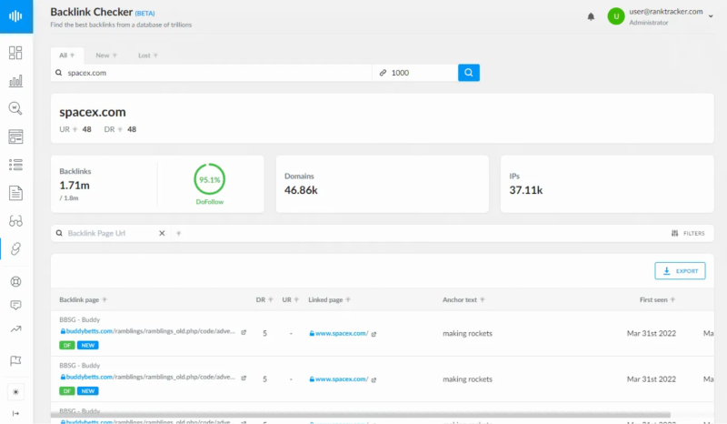The width and height of the screenshot is (727, 424).
Task: Open the second row buddybetts.com backlink link
Action: 148,377
